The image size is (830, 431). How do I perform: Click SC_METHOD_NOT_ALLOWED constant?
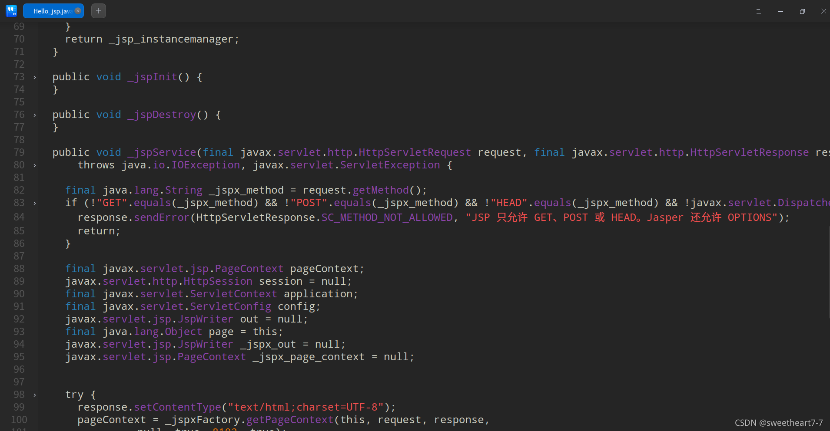click(387, 217)
